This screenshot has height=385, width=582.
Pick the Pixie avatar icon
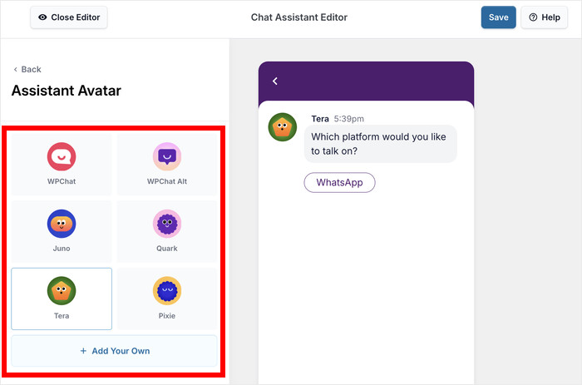167,290
